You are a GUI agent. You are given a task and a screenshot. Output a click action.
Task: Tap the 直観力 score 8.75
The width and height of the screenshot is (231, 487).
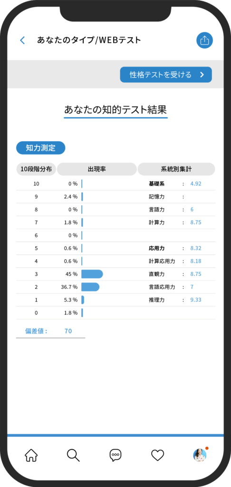pyautogui.click(x=196, y=274)
